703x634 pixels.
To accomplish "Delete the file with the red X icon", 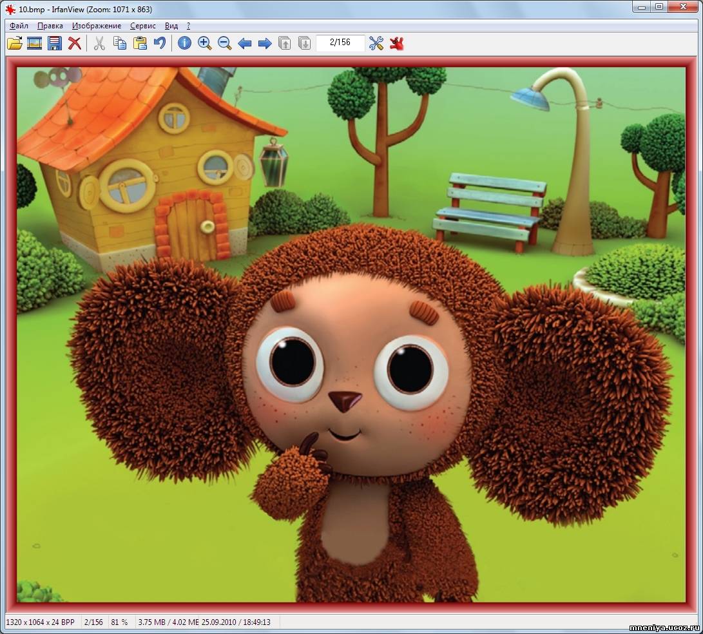I will 75,43.
